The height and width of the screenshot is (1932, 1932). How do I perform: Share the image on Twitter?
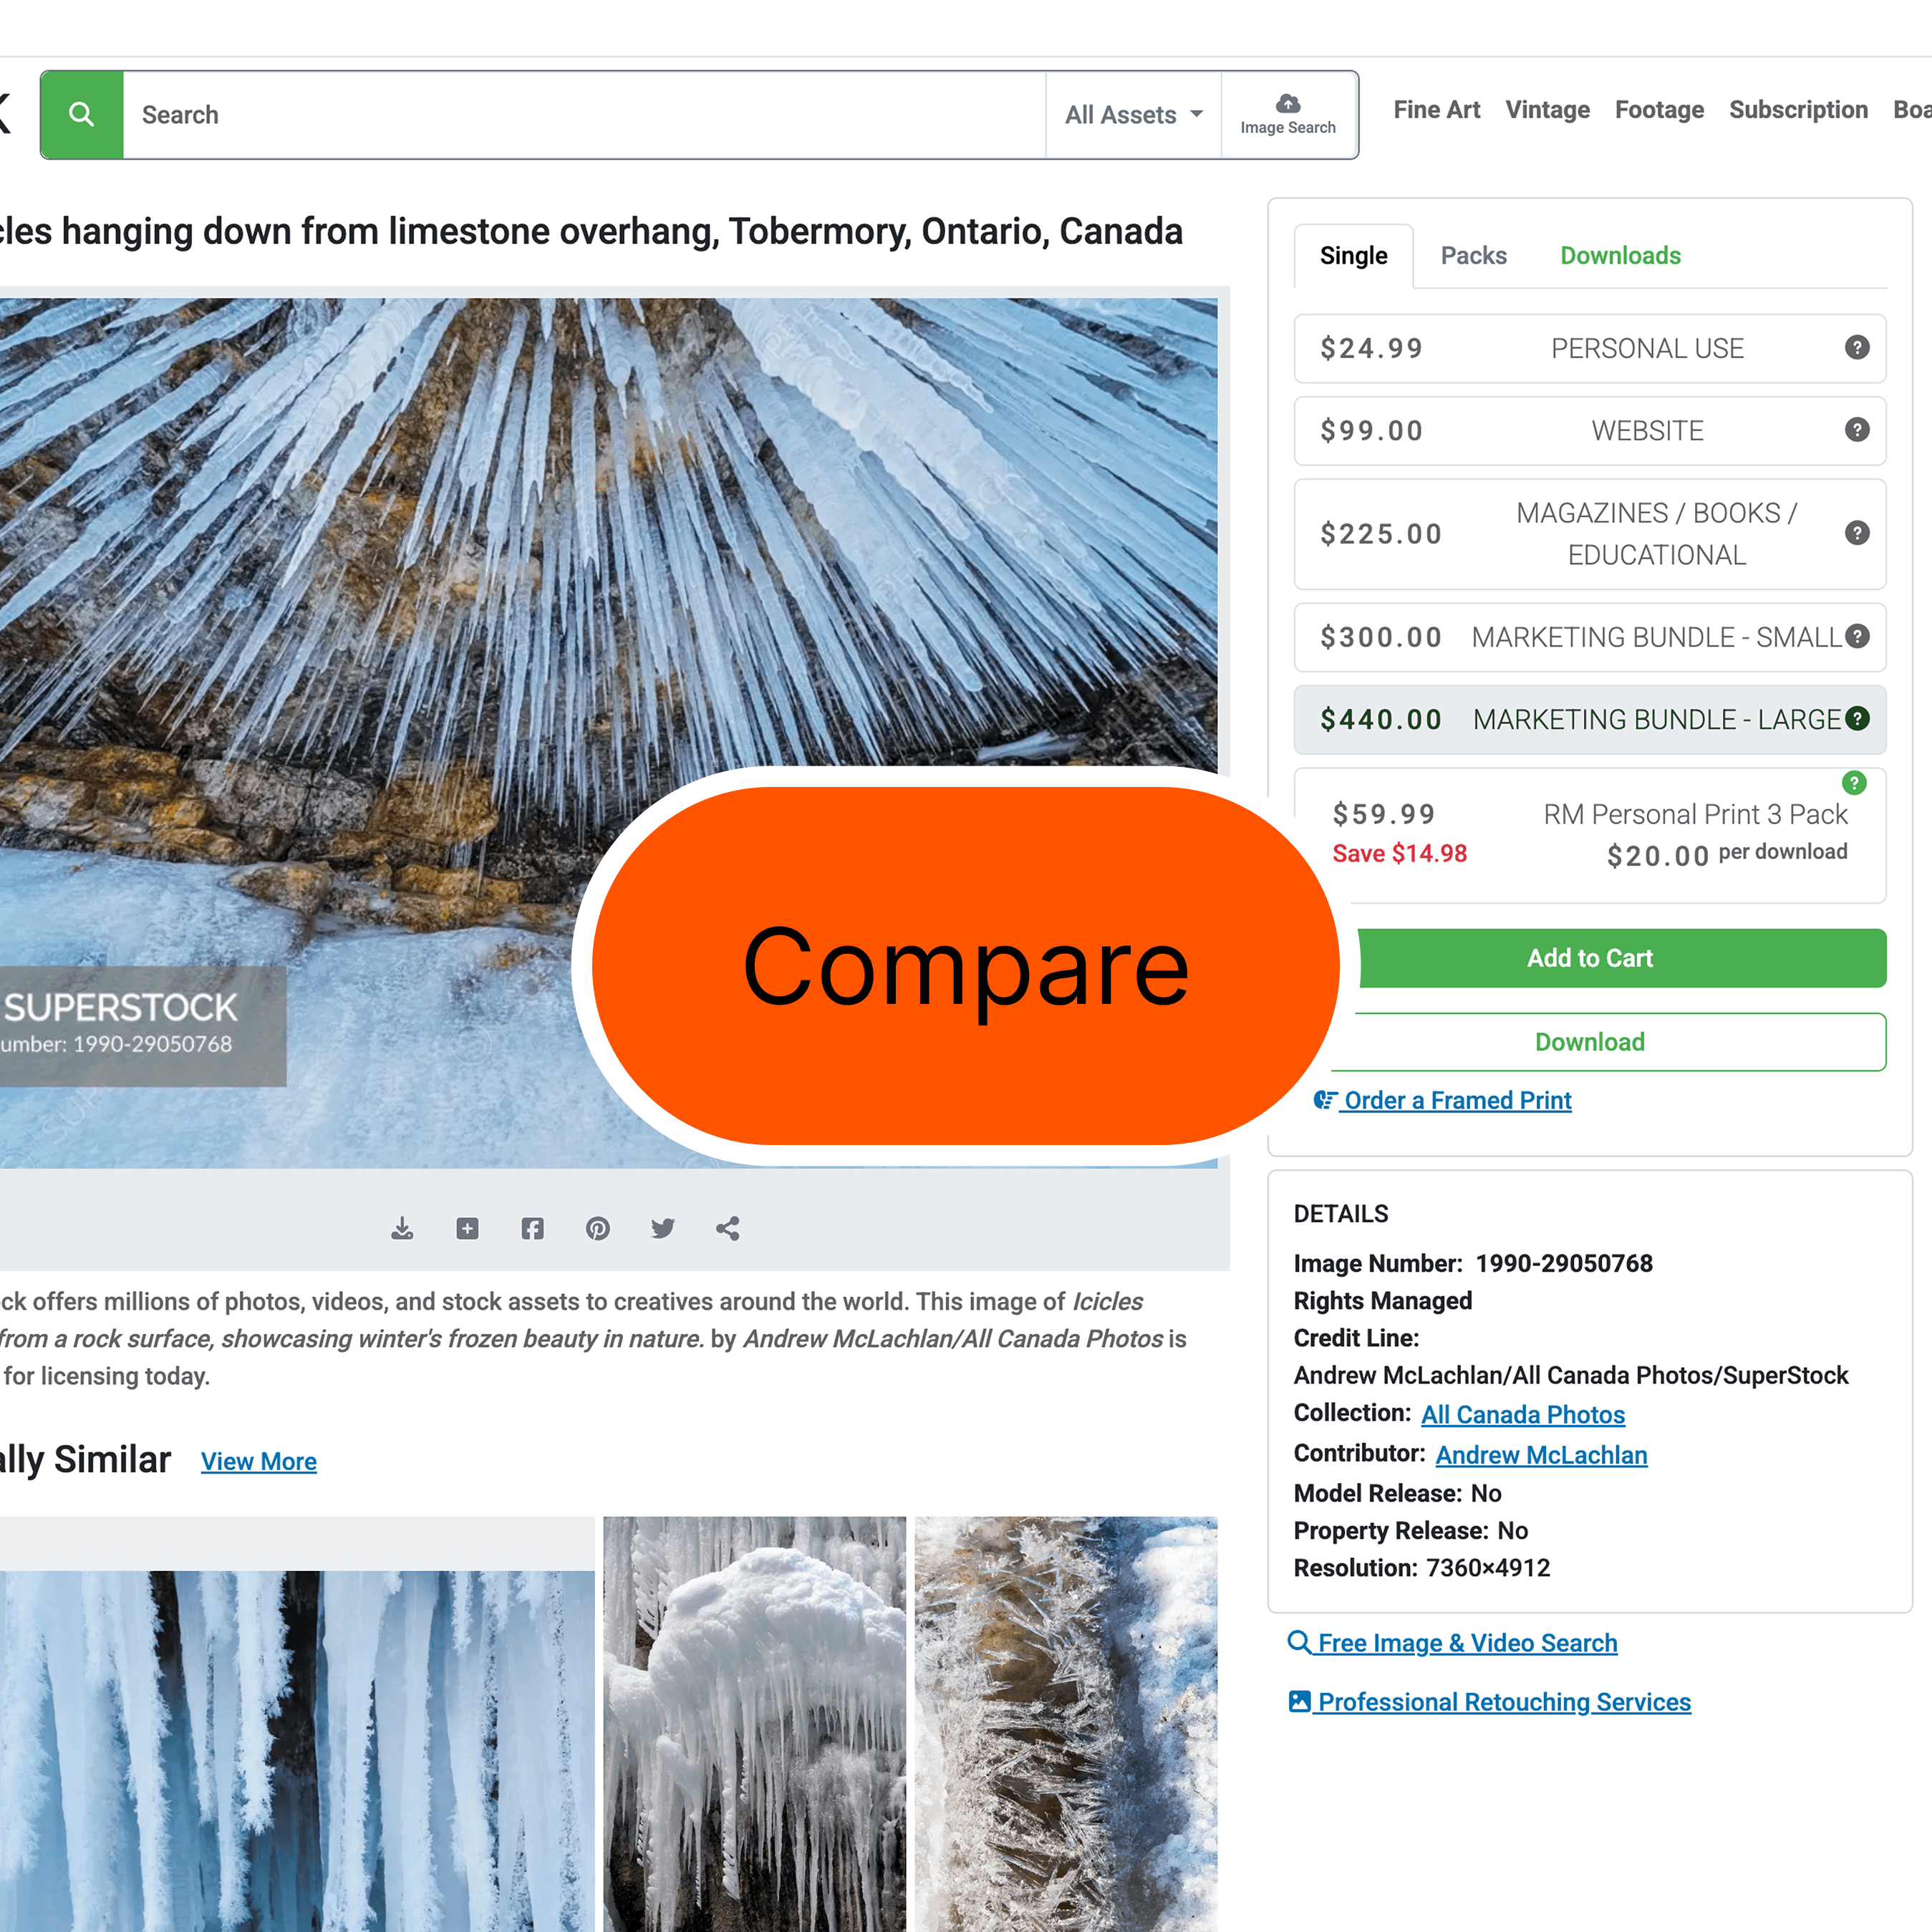tap(663, 1228)
